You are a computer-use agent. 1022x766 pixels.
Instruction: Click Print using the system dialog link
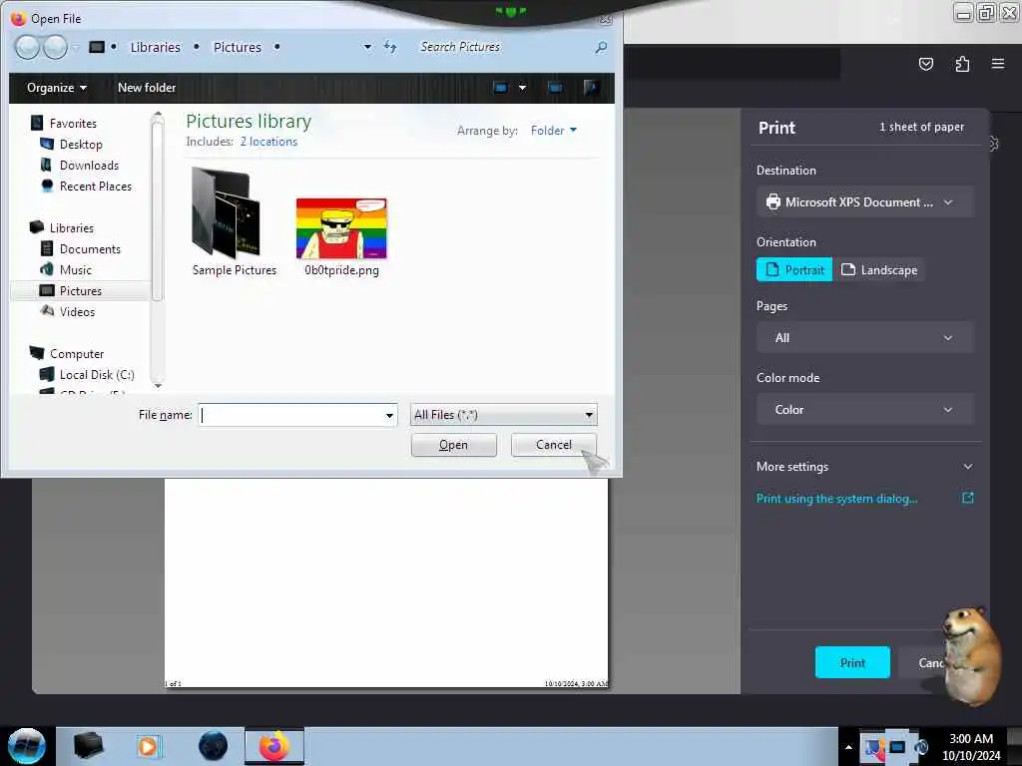(836, 499)
